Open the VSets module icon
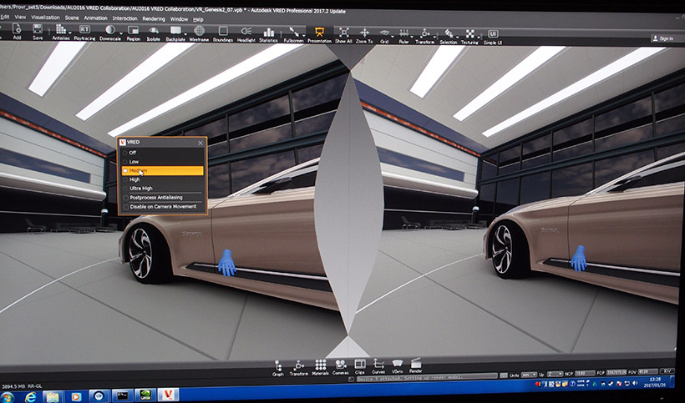685x403 pixels. (397, 363)
